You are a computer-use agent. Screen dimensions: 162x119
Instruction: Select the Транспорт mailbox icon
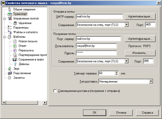10,14
